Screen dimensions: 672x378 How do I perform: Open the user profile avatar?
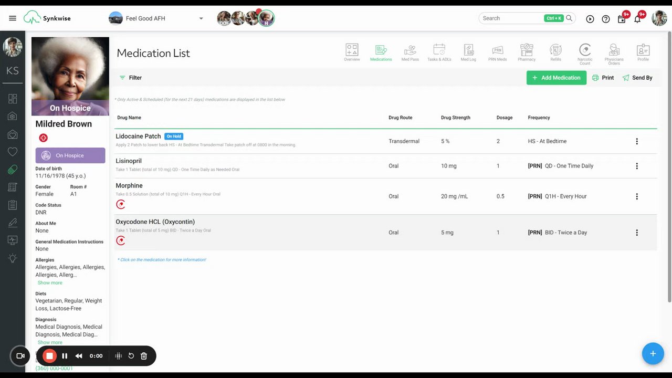coord(659,18)
